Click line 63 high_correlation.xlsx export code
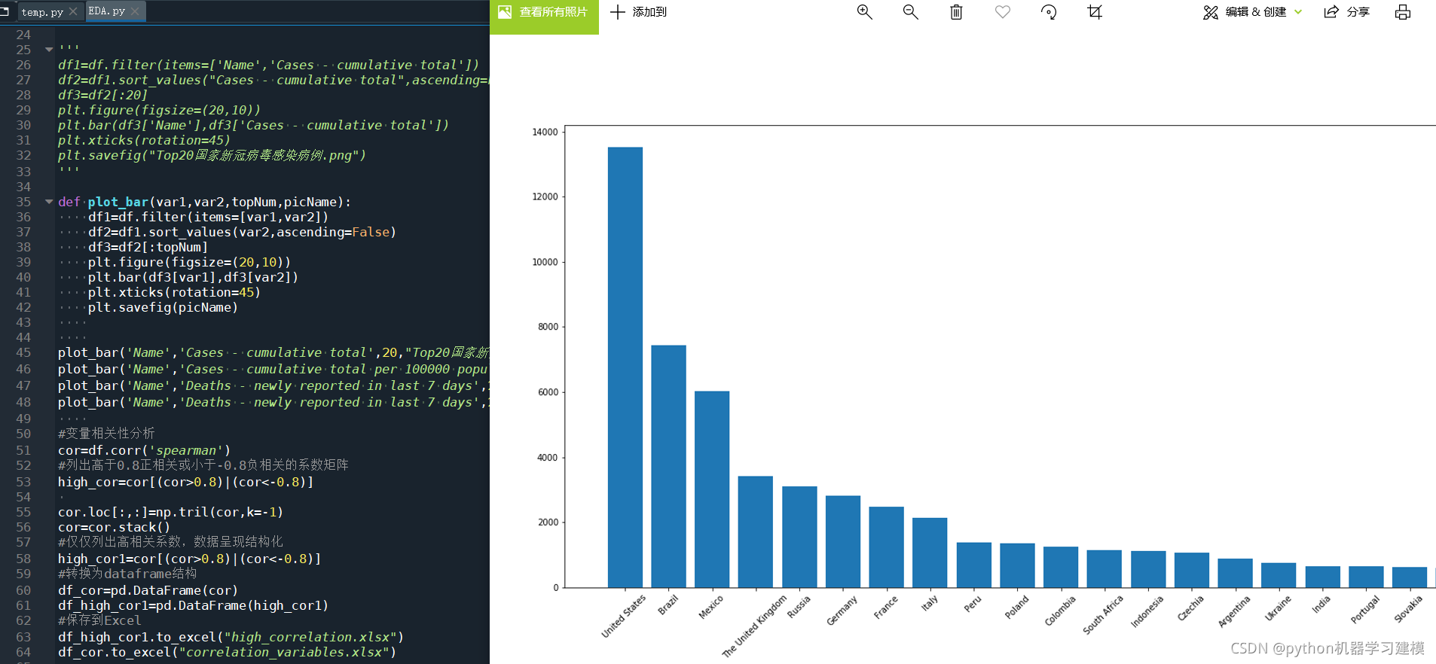 click(231, 637)
